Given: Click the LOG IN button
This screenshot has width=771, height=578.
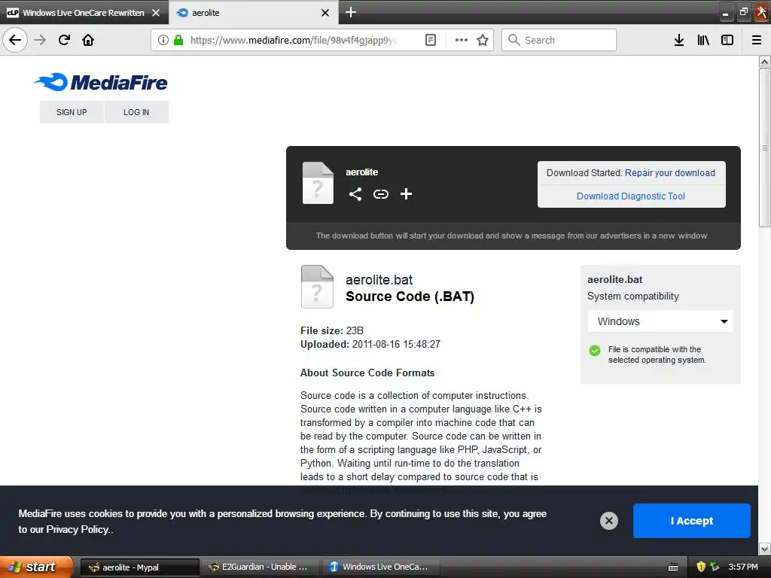Looking at the screenshot, I should tap(136, 112).
